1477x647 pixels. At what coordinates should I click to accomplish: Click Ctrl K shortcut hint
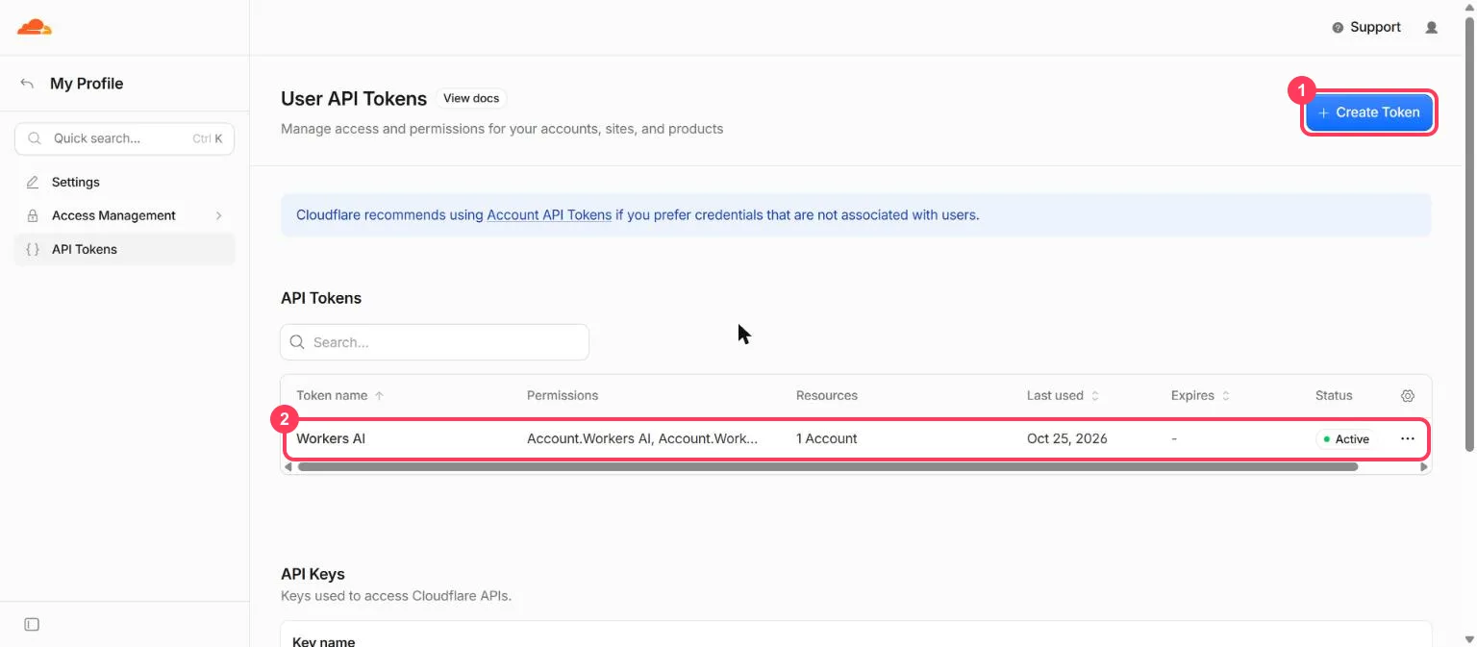coord(207,138)
